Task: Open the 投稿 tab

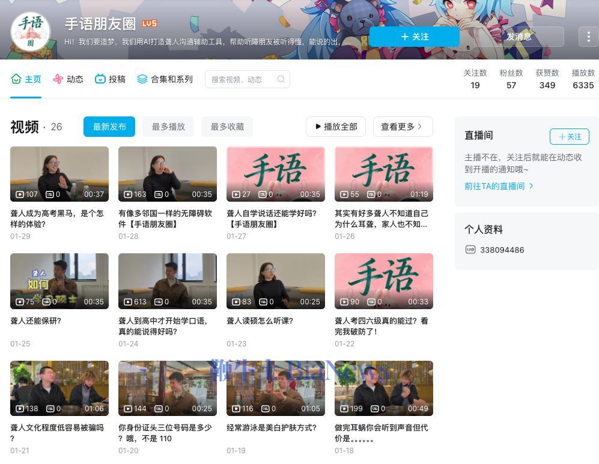Action: click(x=110, y=79)
